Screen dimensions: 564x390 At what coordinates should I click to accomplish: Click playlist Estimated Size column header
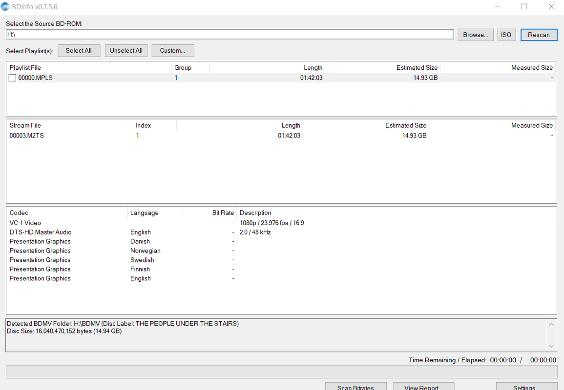pos(382,67)
